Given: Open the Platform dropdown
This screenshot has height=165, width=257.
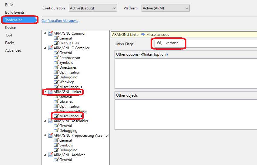Looking at the screenshot, I should pos(165,8).
